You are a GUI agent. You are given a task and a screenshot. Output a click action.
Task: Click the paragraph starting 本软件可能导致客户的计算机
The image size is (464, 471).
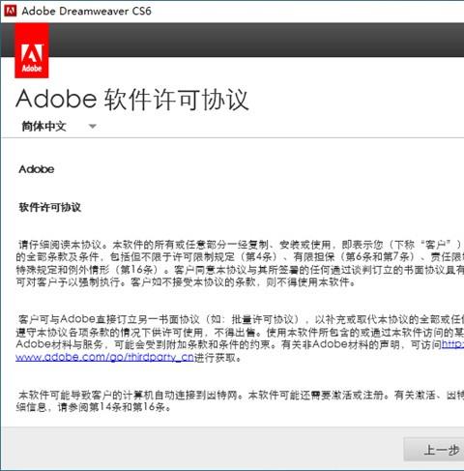click(x=240, y=400)
